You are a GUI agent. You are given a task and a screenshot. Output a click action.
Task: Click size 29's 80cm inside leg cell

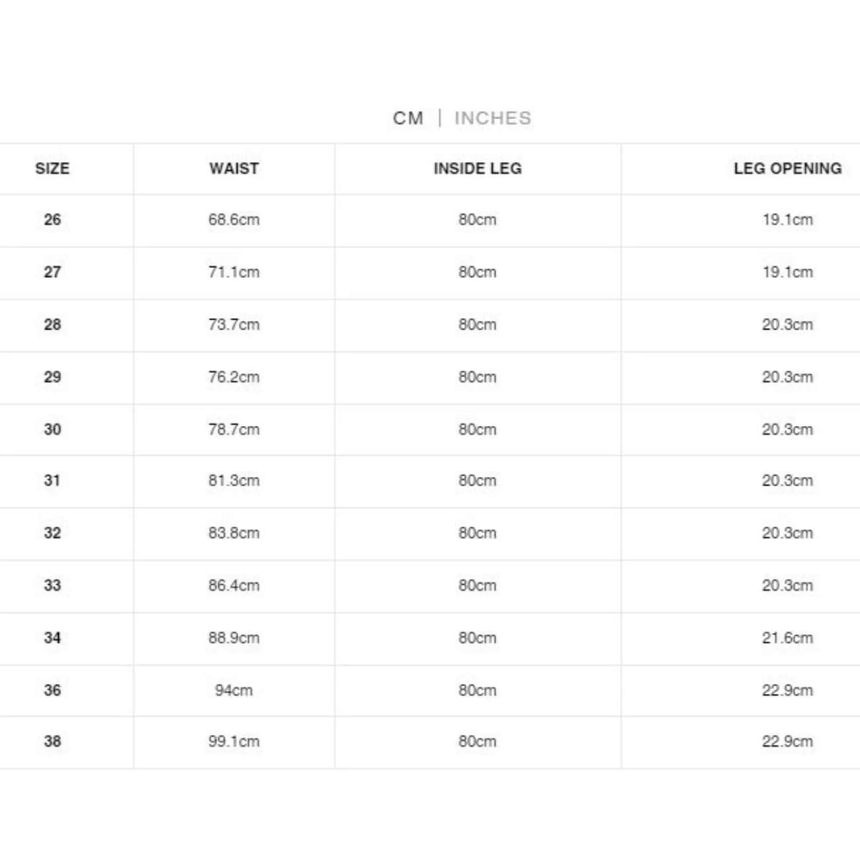(x=477, y=377)
